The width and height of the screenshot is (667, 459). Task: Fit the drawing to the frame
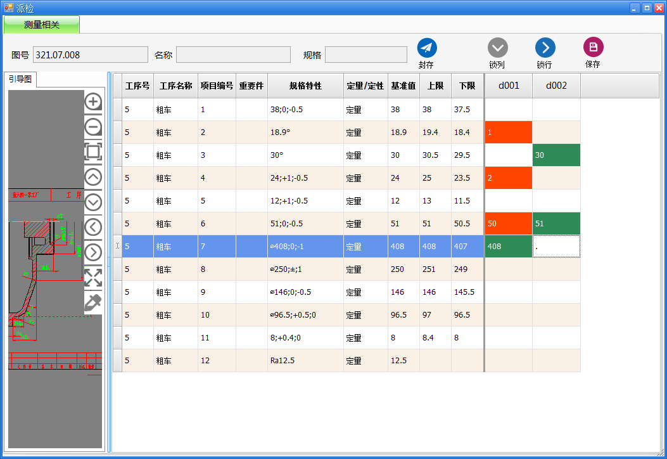93,152
